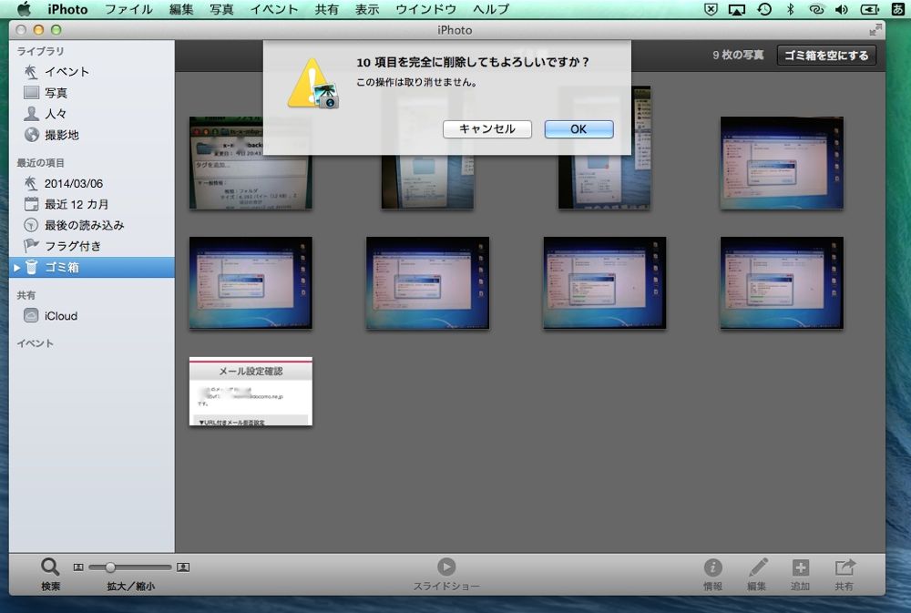Click the 共有 share icon in toolbar
The image size is (911, 613).
[844, 567]
